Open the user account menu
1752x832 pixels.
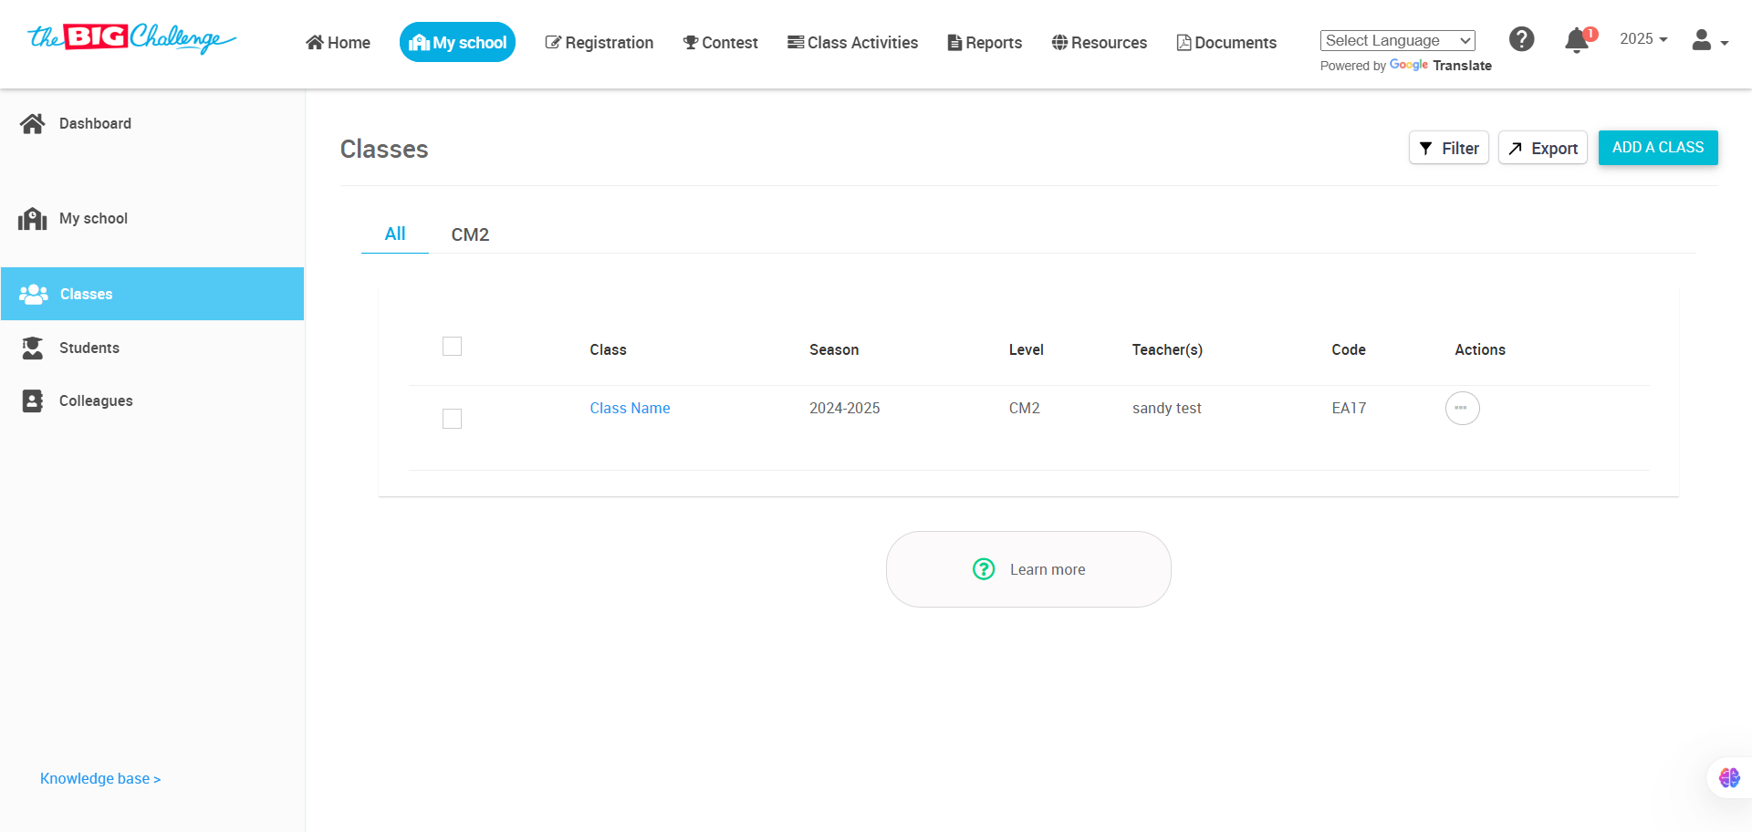point(1710,41)
